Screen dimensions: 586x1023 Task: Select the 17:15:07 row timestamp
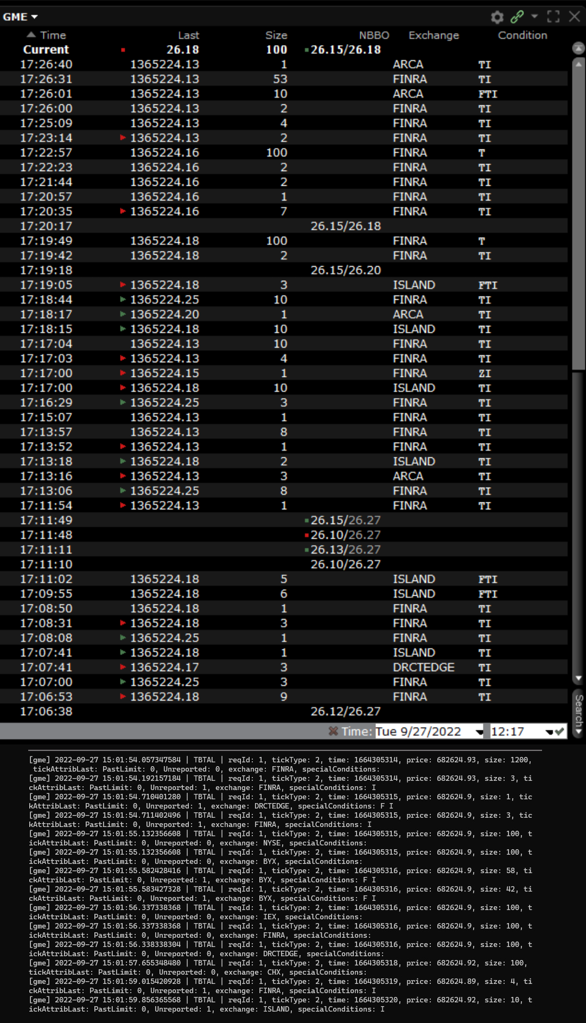click(46, 417)
